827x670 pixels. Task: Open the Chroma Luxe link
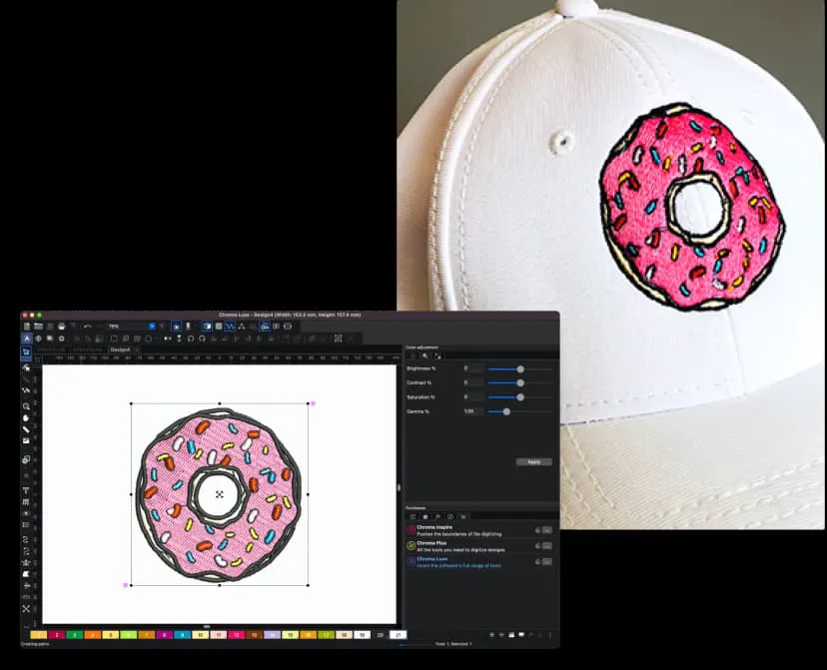click(x=431, y=559)
